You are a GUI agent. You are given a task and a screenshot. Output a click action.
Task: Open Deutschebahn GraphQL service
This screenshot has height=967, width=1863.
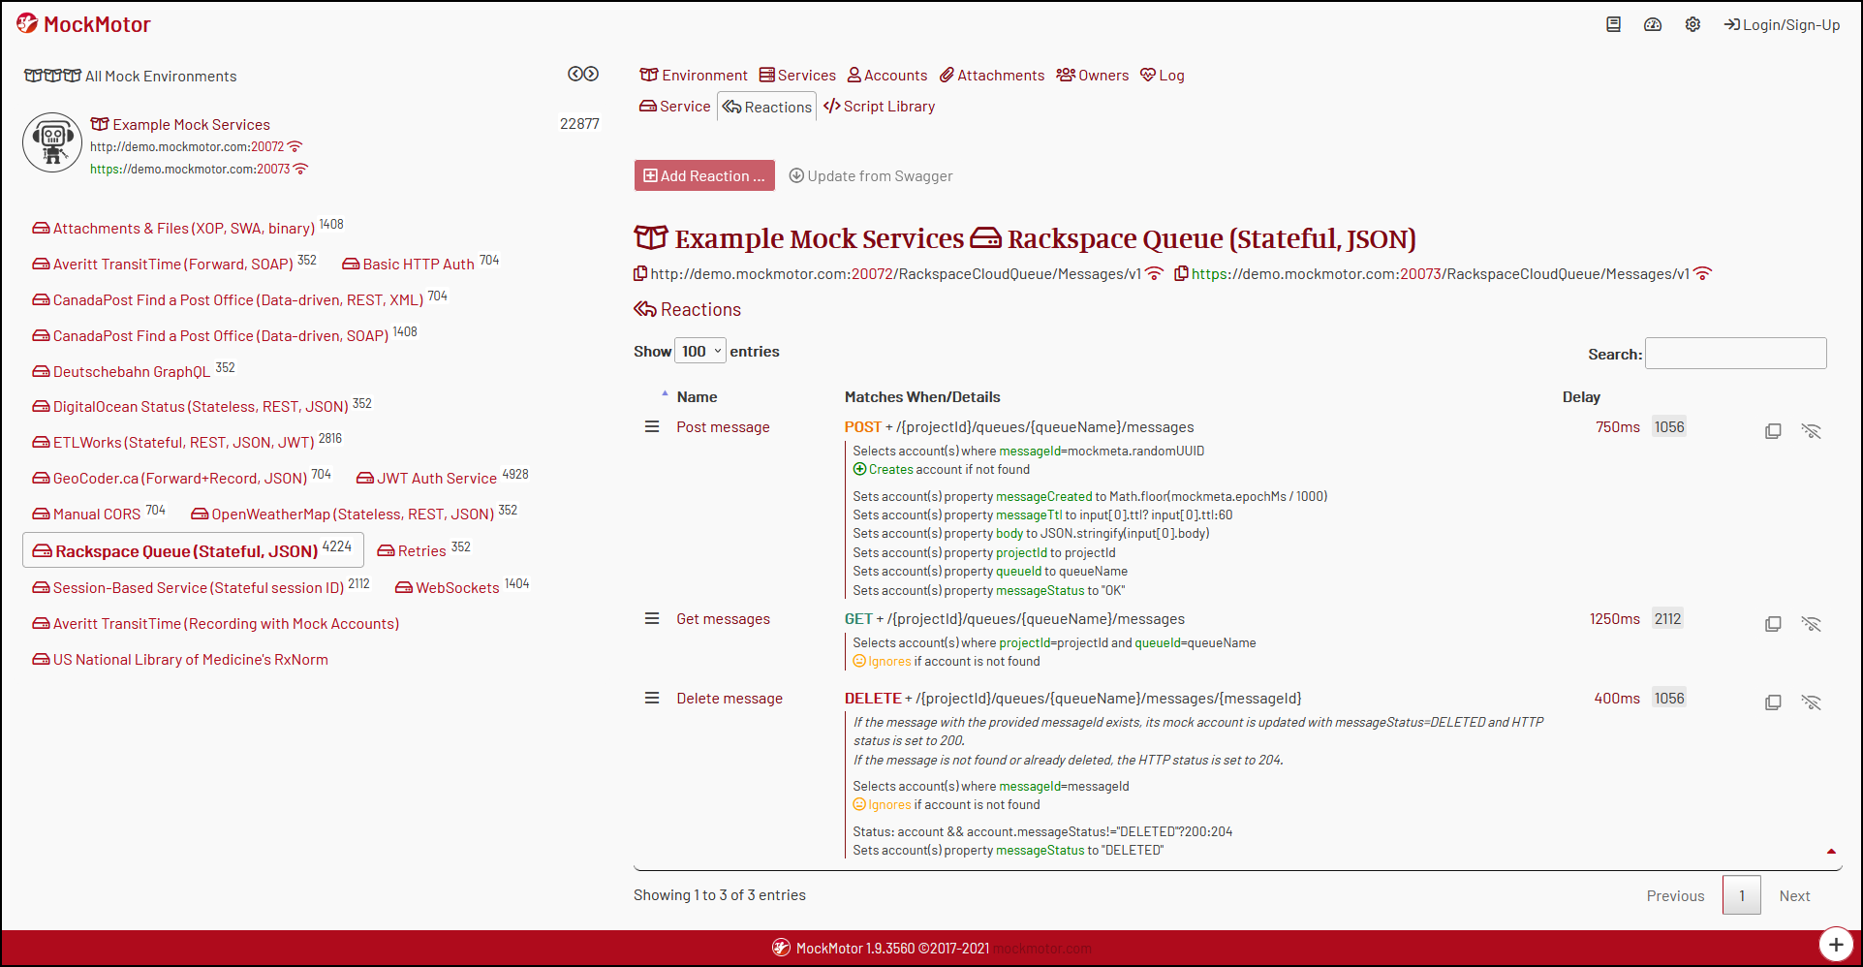[121, 371]
